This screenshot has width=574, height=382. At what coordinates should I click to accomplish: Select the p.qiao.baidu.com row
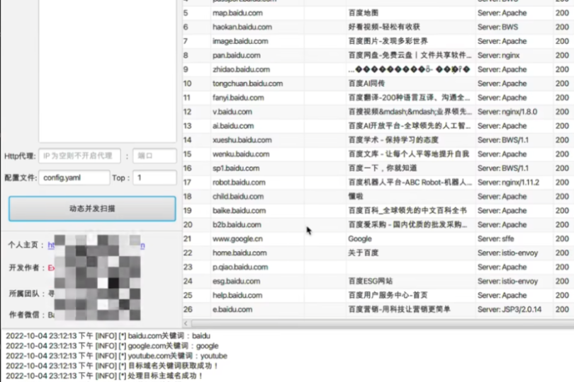[x=378, y=267]
